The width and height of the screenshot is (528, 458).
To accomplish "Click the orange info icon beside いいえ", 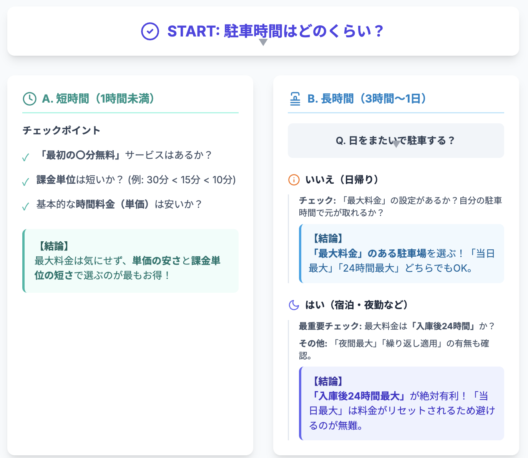I will [x=294, y=179].
